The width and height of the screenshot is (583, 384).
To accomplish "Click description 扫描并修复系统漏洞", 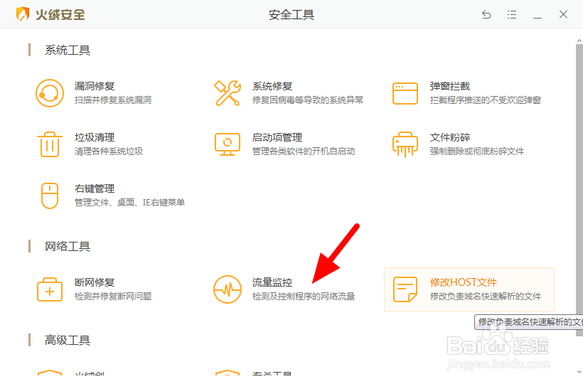I will [x=112, y=100].
